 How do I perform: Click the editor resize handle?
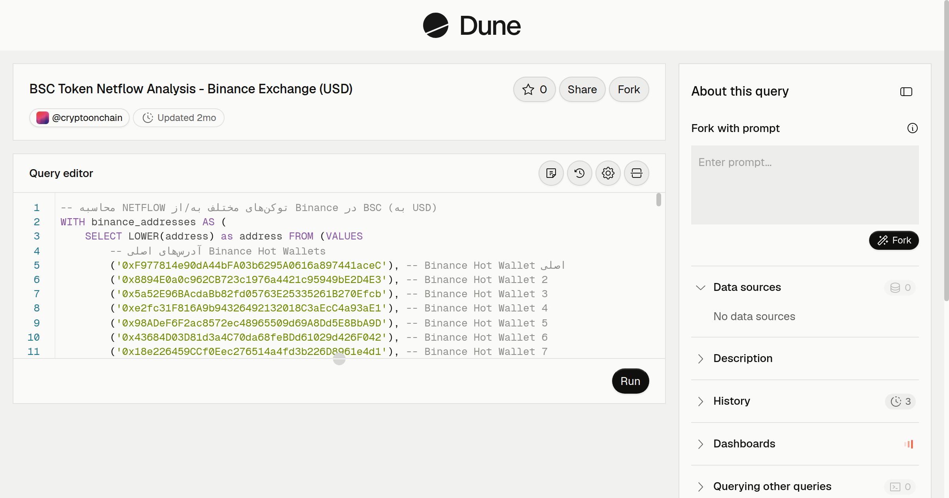pos(339,359)
